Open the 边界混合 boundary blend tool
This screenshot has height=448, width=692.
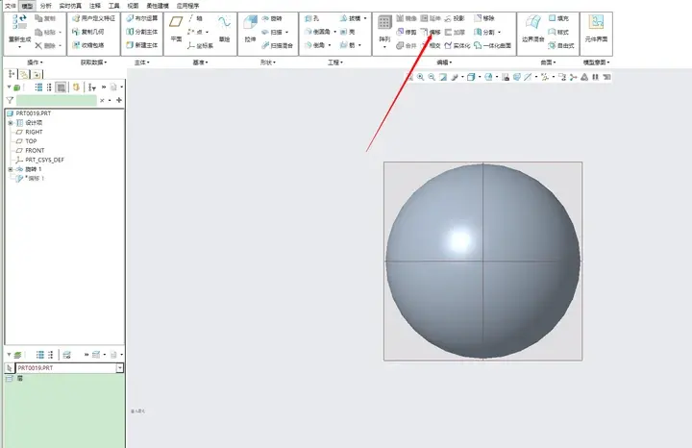(532, 29)
